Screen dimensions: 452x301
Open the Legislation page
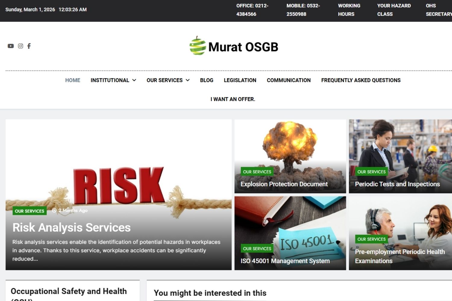(240, 80)
